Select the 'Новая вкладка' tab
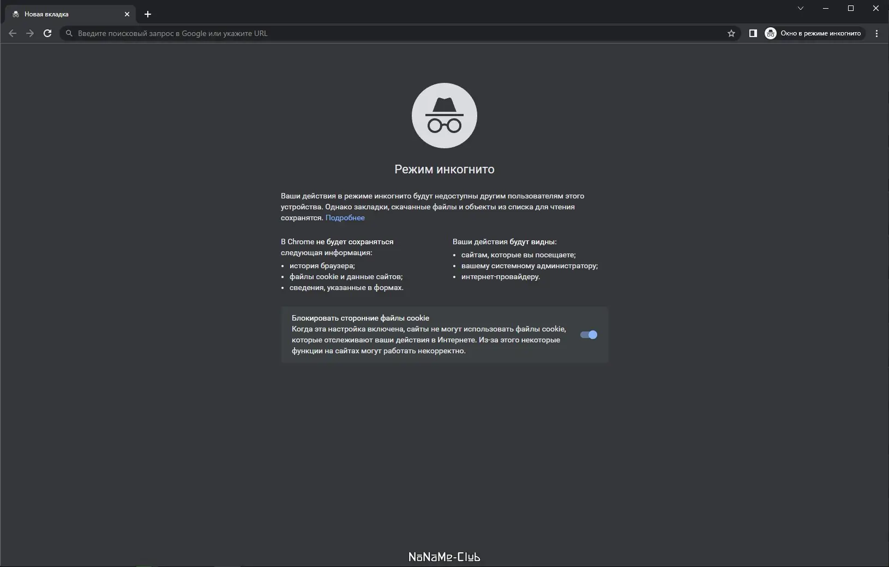889x567 pixels. (70, 14)
